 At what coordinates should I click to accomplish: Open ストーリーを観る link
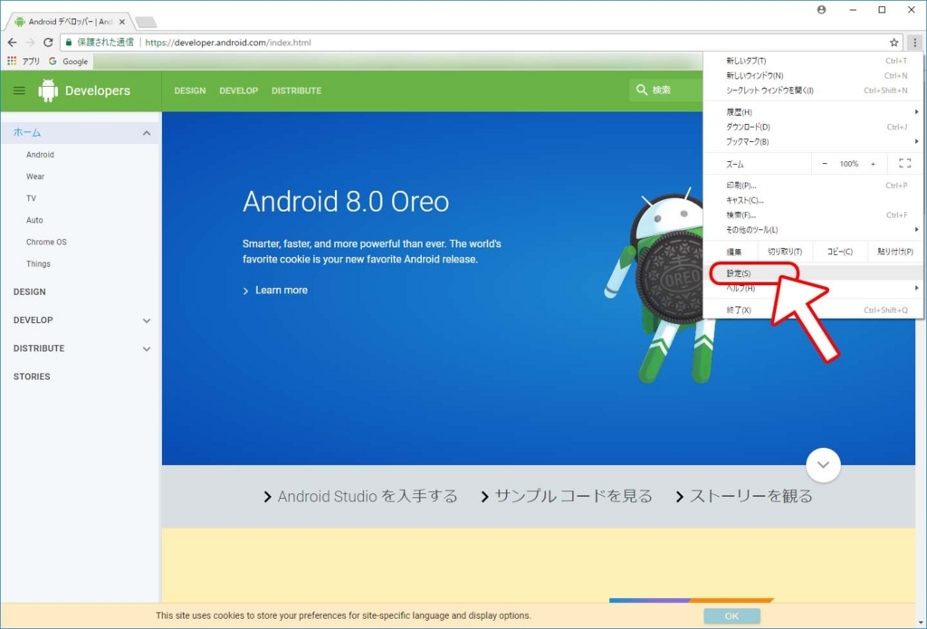pos(744,496)
